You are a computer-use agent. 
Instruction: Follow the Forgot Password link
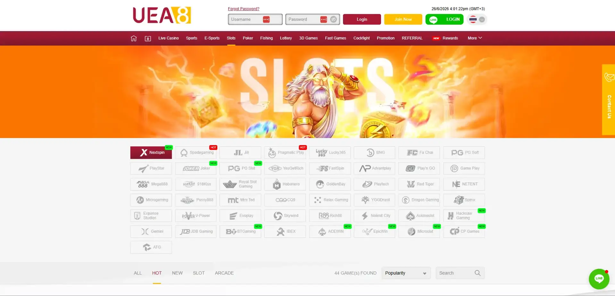coord(244,9)
